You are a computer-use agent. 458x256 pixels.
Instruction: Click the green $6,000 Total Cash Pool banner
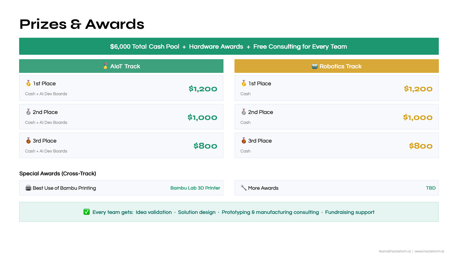[229, 47]
